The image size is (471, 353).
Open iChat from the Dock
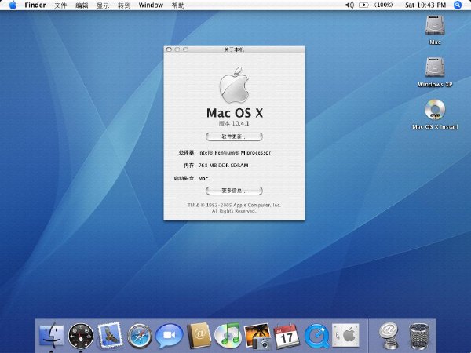(x=170, y=336)
